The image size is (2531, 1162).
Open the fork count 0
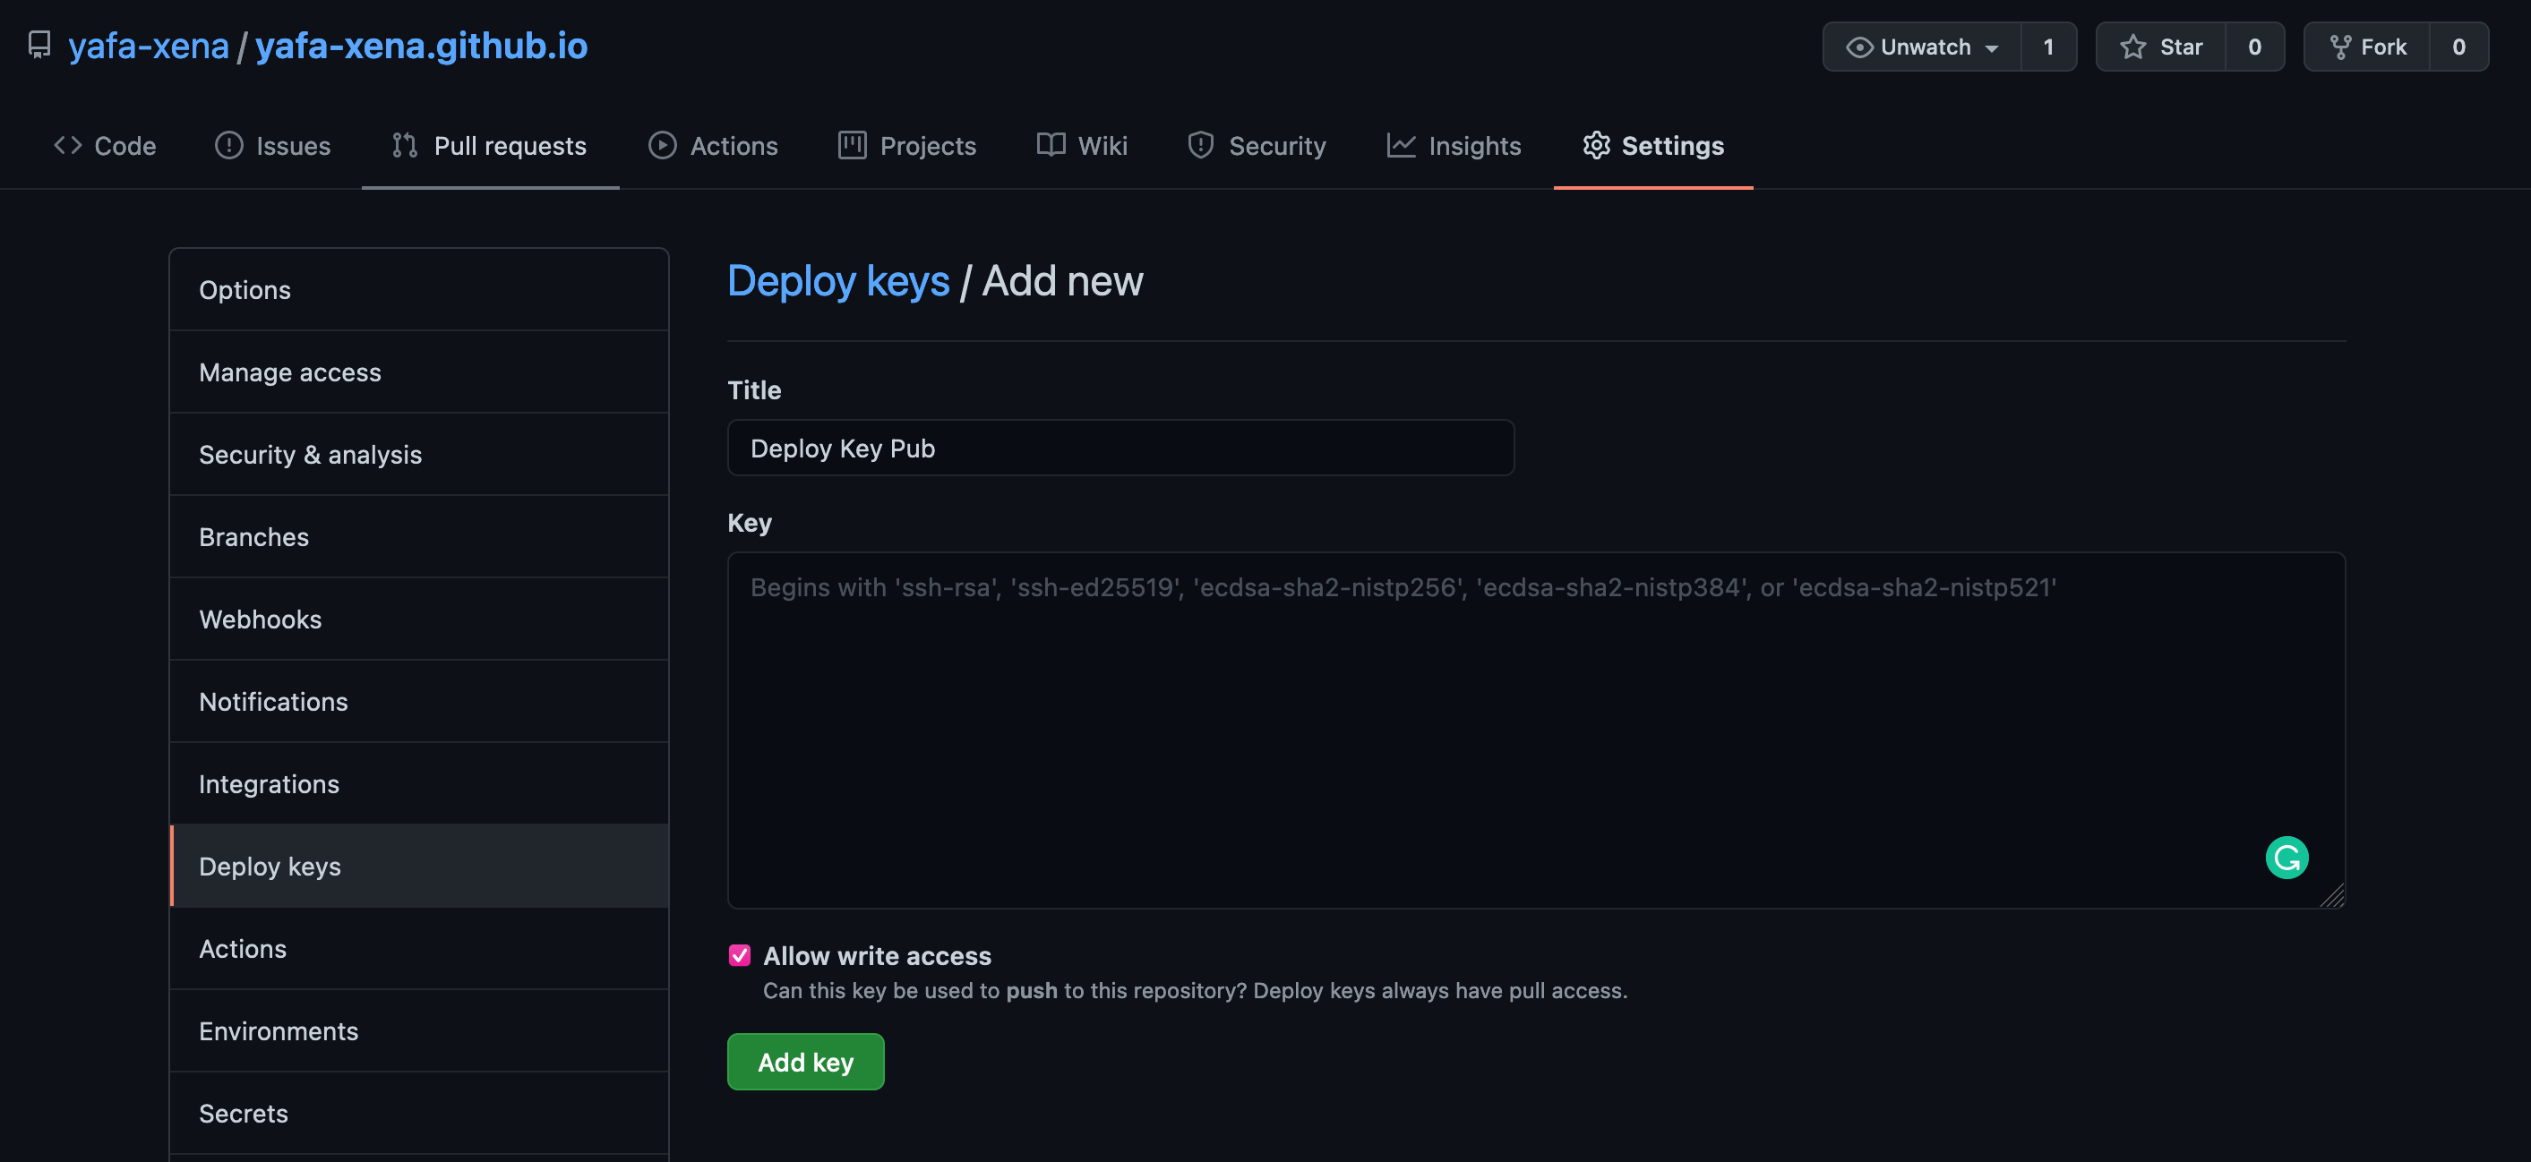click(2459, 47)
